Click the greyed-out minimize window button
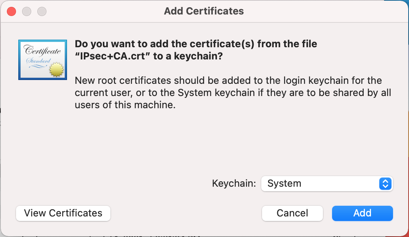 click(x=27, y=11)
